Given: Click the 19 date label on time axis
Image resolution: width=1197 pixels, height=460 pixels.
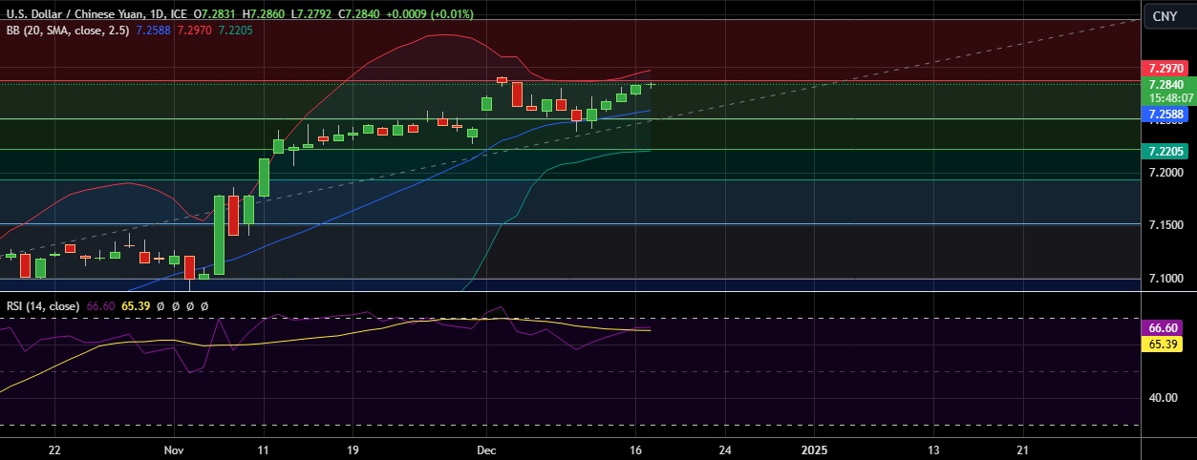Looking at the screenshot, I should (353, 449).
